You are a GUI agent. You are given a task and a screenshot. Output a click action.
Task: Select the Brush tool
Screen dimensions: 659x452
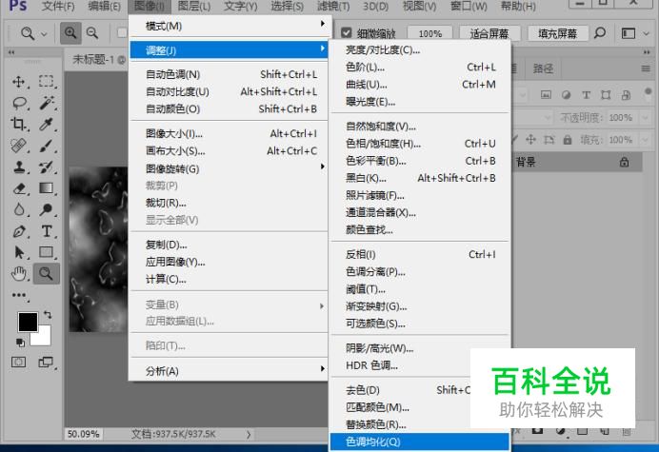[x=47, y=146]
